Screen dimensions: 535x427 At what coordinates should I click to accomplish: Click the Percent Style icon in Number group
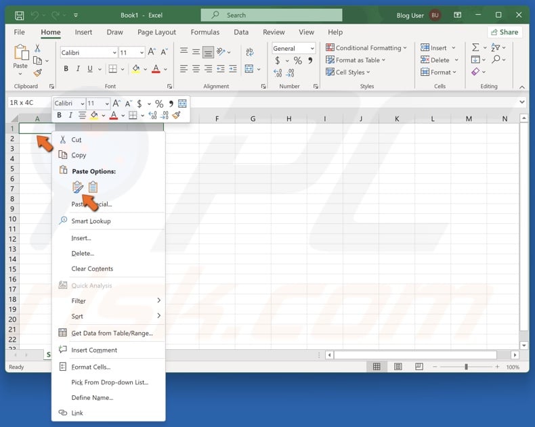pyautogui.click(x=297, y=61)
